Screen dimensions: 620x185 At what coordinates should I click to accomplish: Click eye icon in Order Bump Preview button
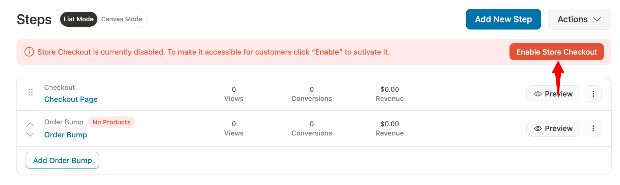coord(538,129)
